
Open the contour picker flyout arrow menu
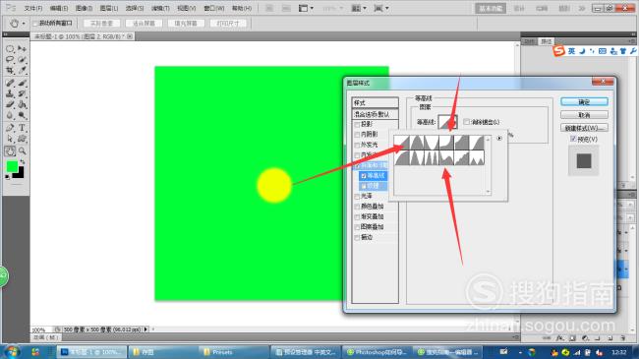(499, 139)
